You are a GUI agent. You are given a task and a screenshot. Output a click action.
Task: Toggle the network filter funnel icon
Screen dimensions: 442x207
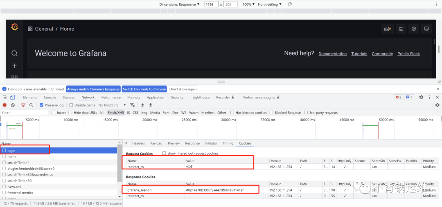coord(23,105)
